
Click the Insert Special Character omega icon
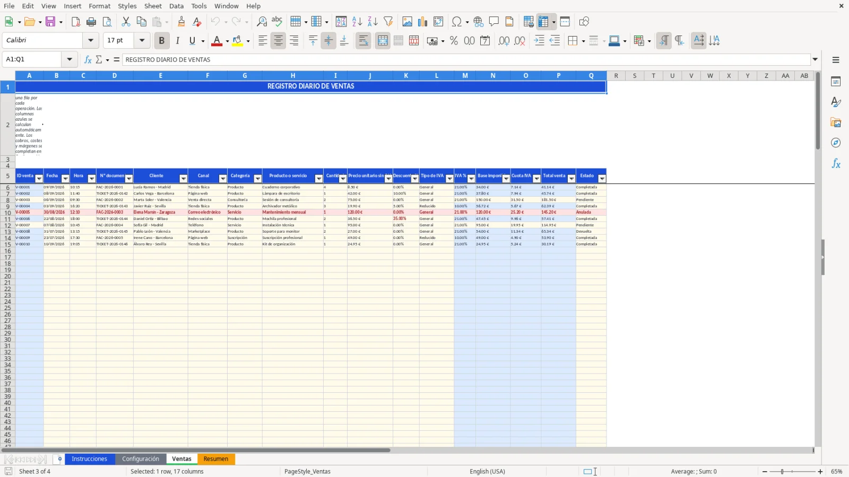click(x=456, y=22)
